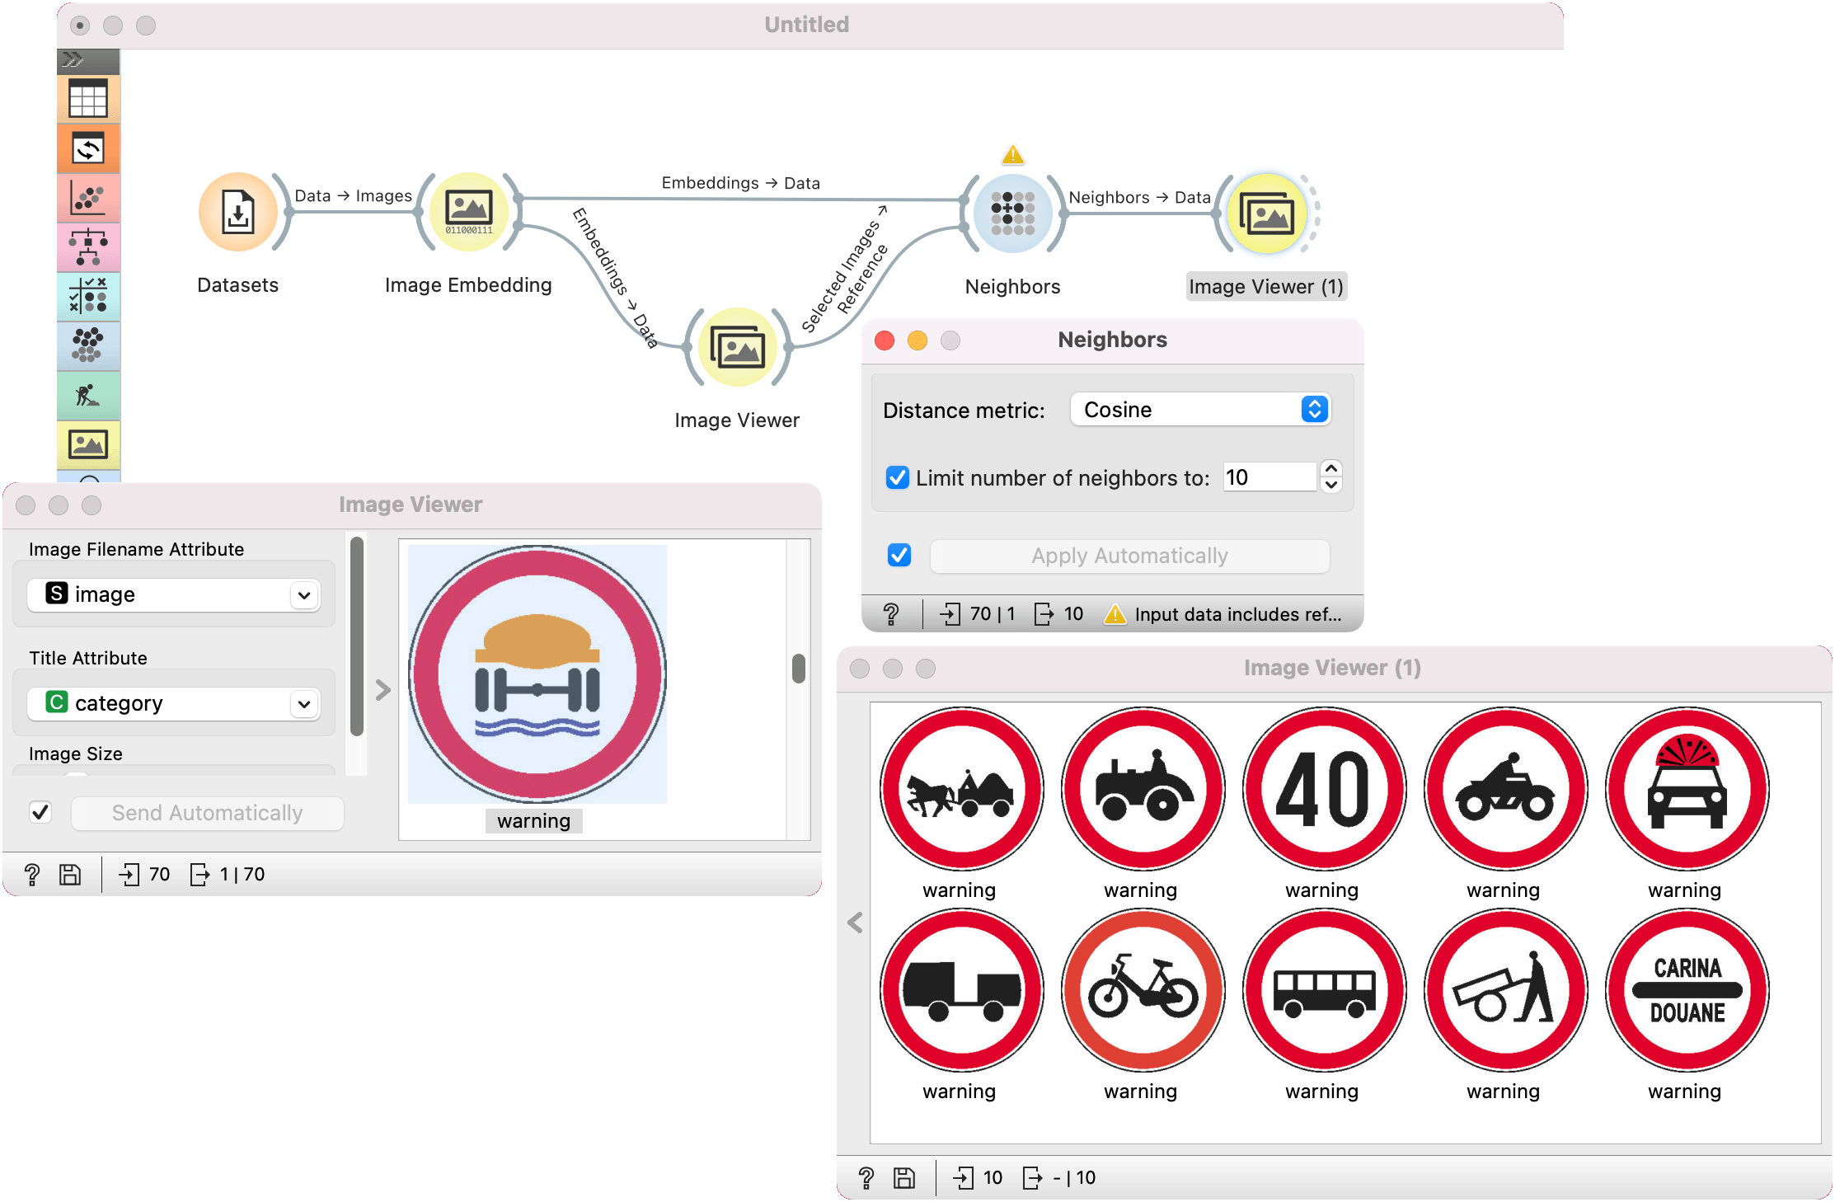Click the Datasets widget node icon

[237, 213]
